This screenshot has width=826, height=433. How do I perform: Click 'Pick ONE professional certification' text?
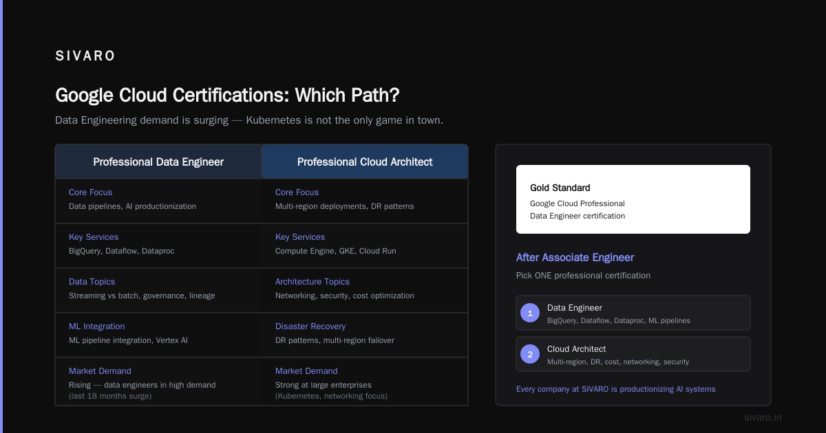(x=583, y=276)
